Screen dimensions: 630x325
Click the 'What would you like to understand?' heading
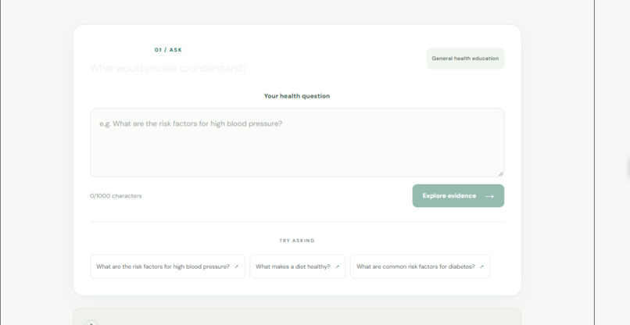[168, 68]
